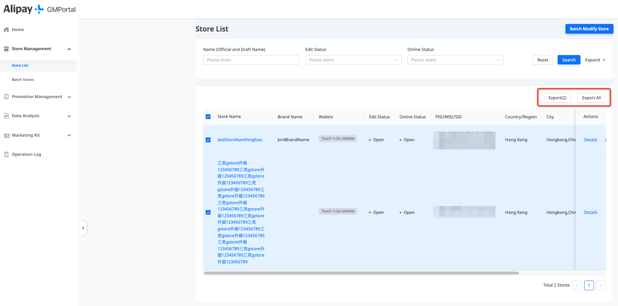Open Batch Stores in the sidebar
This screenshot has height=306, width=618.
[x=23, y=80]
